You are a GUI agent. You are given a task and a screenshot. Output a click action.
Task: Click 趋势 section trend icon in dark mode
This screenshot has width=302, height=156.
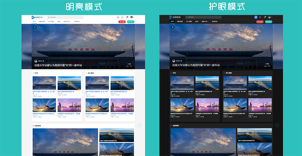172,73
